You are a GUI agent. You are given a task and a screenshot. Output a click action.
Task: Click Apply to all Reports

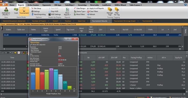coord(95,8)
